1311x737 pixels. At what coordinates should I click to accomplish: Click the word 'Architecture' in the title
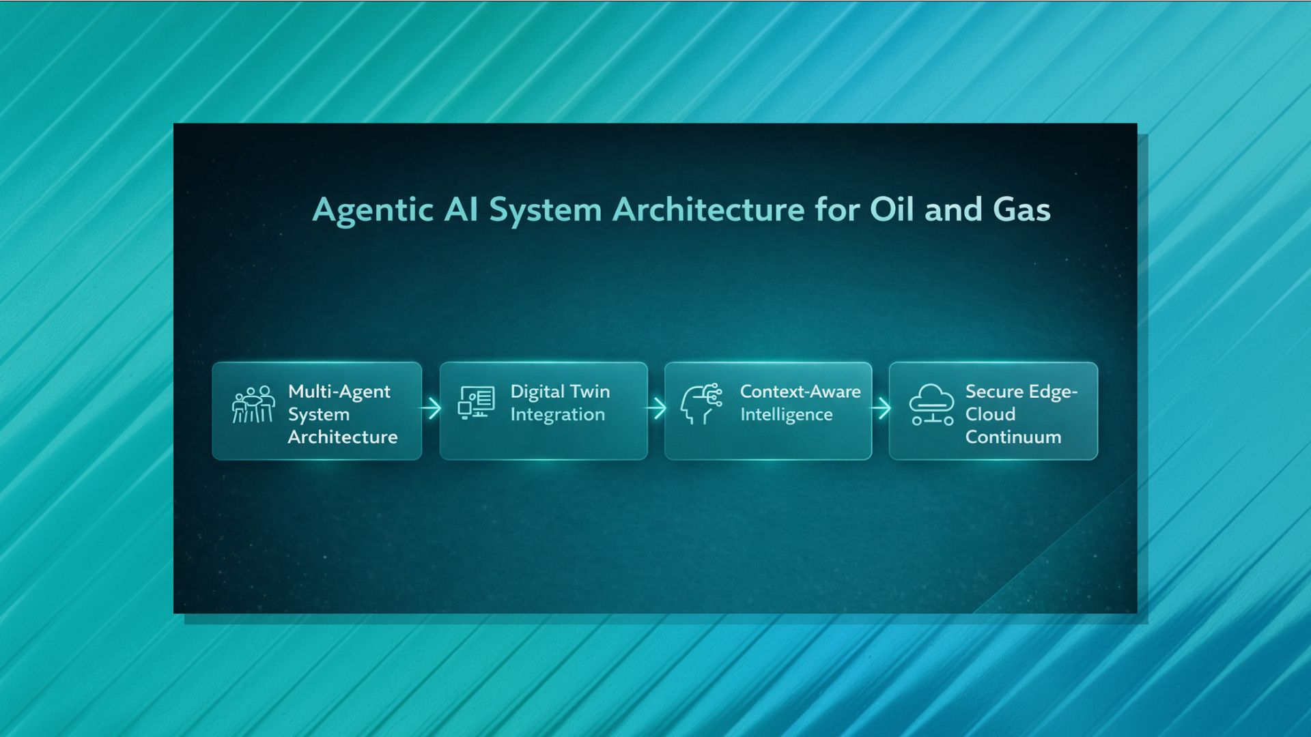[x=709, y=209]
